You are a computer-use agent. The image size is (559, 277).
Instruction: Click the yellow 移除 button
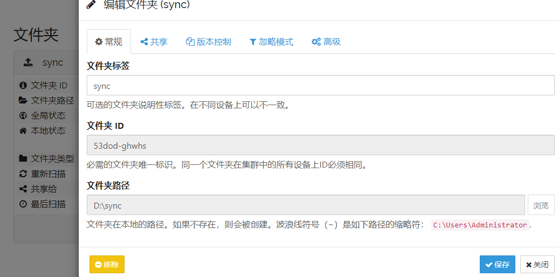pyautogui.click(x=107, y=265)
